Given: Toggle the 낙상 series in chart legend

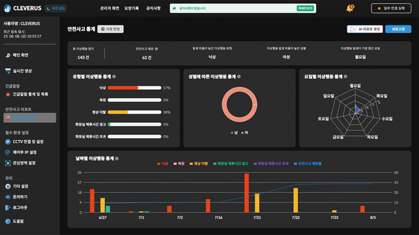Looking at the screenshot, I should click(x=162, y=164).
